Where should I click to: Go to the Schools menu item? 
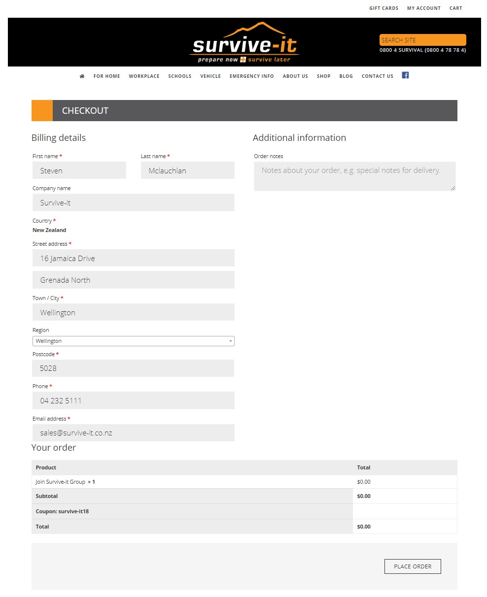180,76
